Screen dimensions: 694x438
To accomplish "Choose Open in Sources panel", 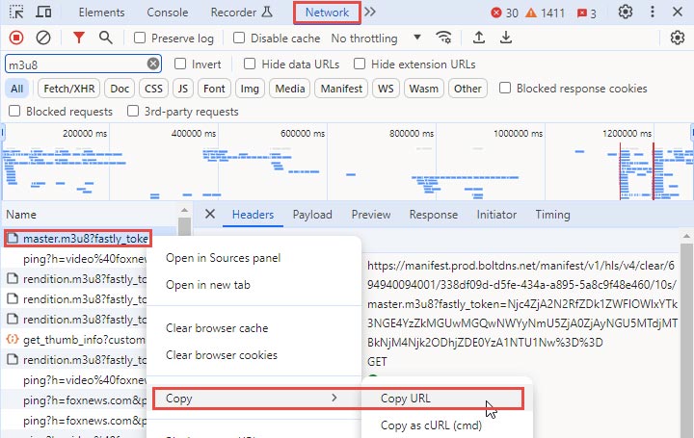I will [223, 258].
